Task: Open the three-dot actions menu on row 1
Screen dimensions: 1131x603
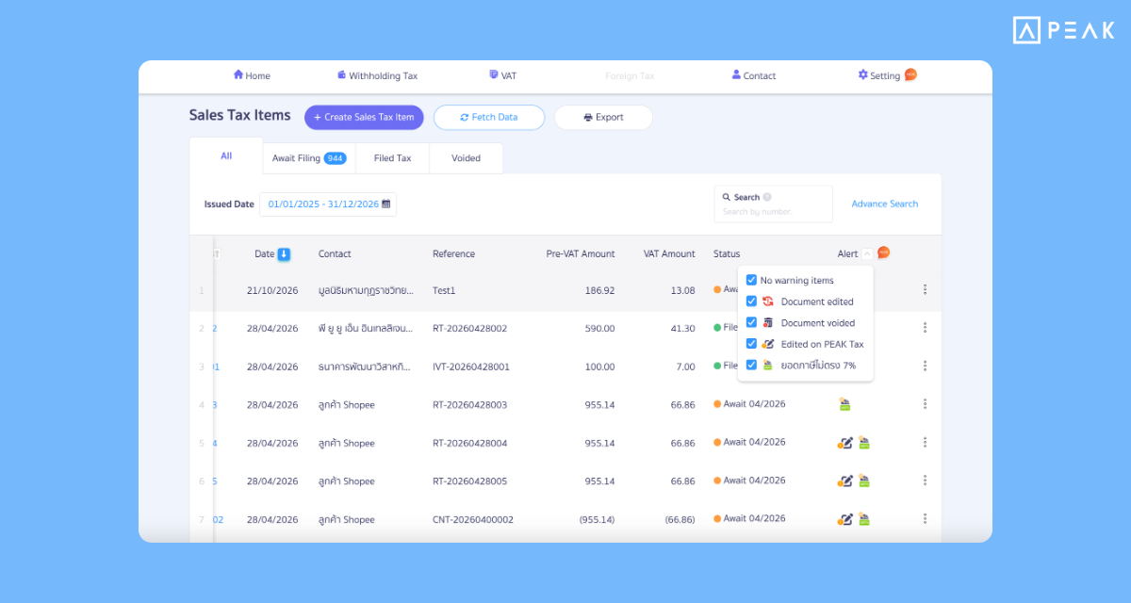Action: coord(925,289)
